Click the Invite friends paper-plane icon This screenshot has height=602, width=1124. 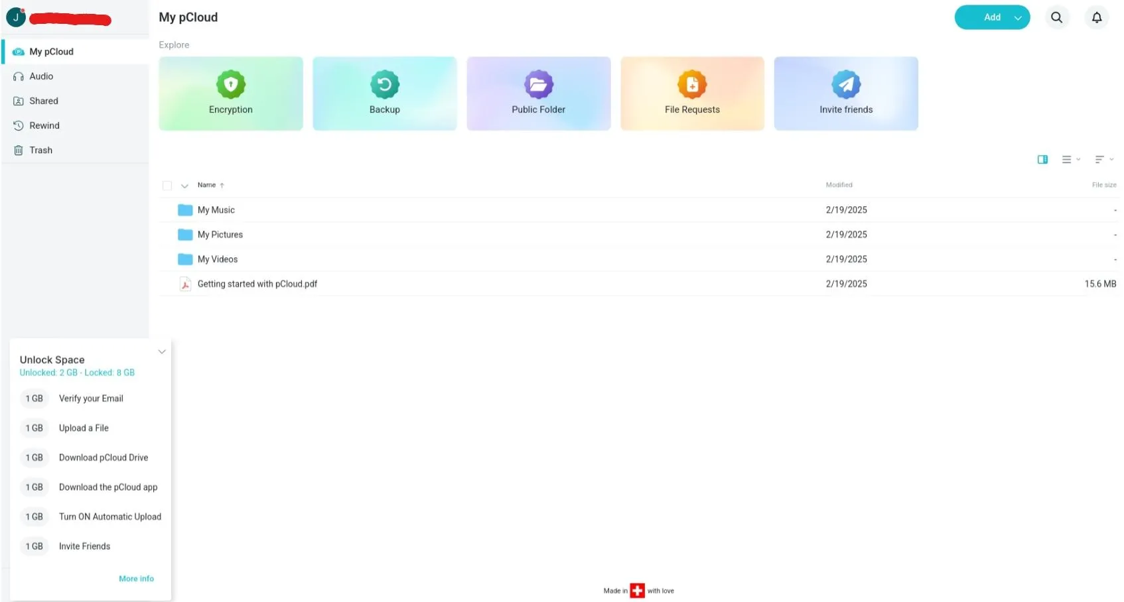pyautogui.click(x=846, y=84)
